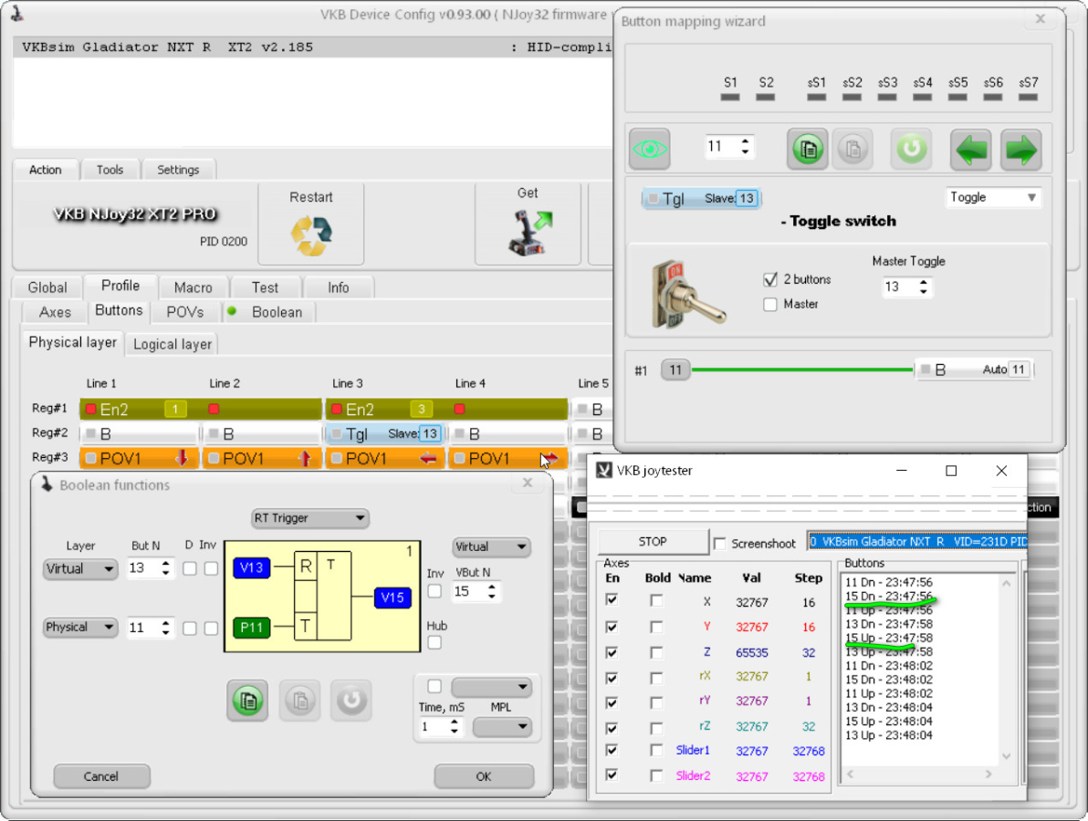The image size is (1088, 821).
Task: Open the Physical layer dropdown next to 11
Action: [80, 628]
